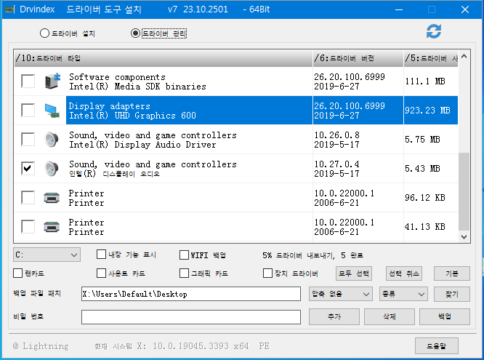Click printer icon in the 96.12 KB row
Image resolution: width=484 pixels, height=360 pixels.
[52, 198]
